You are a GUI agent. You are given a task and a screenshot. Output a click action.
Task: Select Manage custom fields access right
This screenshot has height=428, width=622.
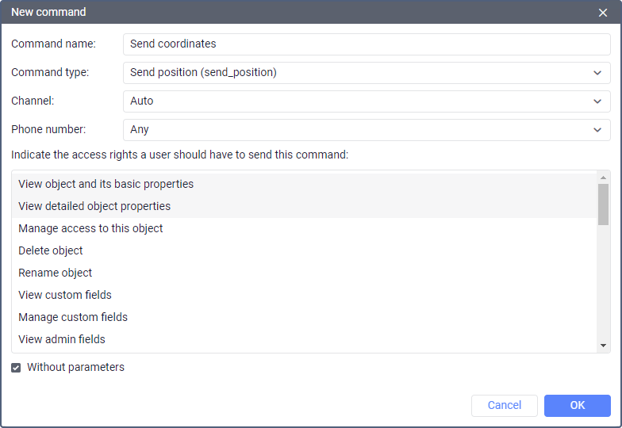(73, 317)
